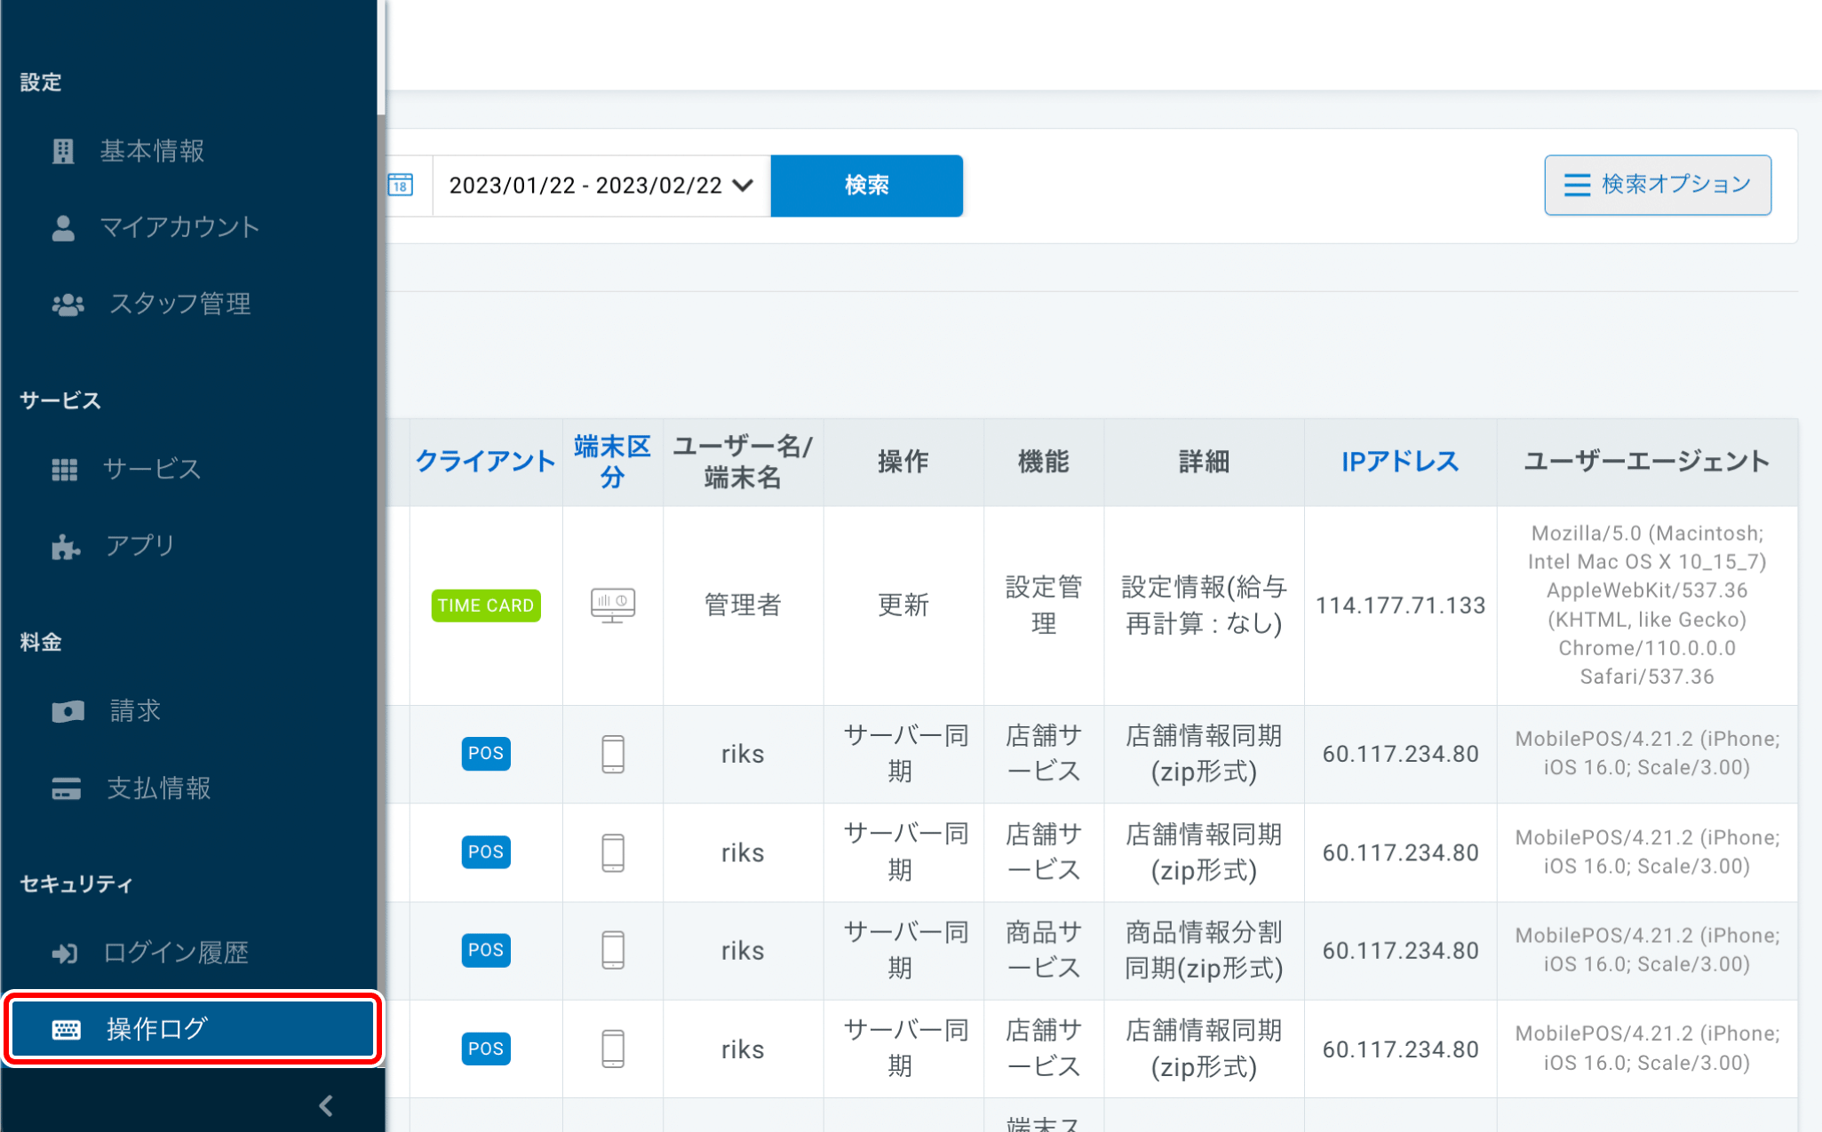1822x1132 pixels.
Task: Collapse the sidebar with the chevron arrow
Action: 326,1105
